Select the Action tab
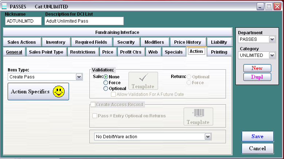The image size is (284, 159). 196,51
